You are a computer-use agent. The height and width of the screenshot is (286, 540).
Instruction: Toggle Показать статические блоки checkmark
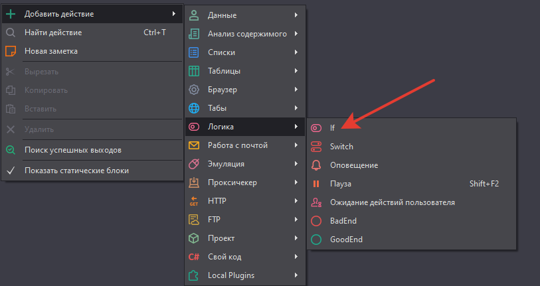click(x=11, y=170)
